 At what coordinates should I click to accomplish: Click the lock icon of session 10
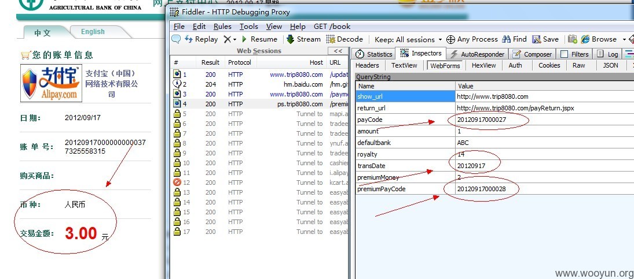click(177, 163)
